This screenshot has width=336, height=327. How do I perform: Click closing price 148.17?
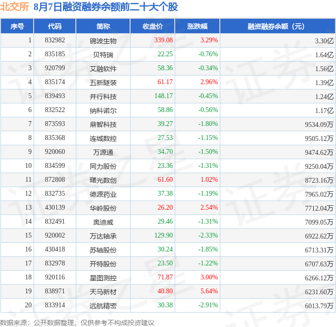(x=164, y=96)
